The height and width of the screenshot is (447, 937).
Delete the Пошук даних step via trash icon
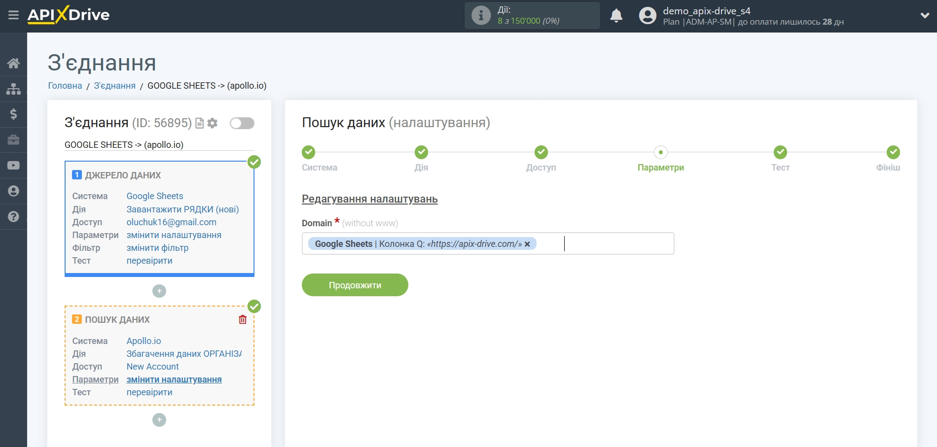click(x=242, y=319)
